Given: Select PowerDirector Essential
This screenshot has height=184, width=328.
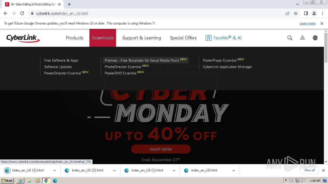Looking at the screenshot, I should [63, 73].
